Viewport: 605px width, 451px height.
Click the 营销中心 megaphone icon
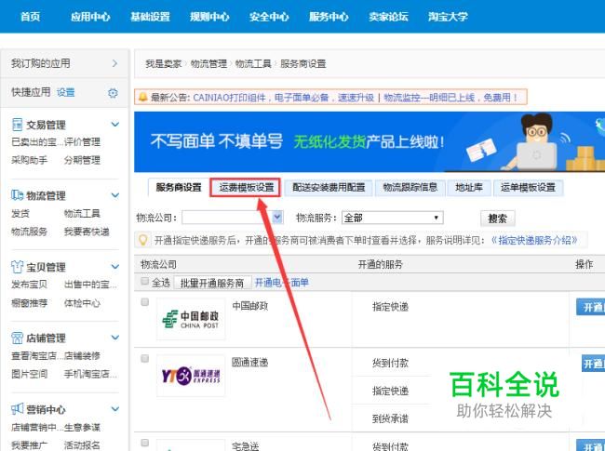[x=17, y=408]
